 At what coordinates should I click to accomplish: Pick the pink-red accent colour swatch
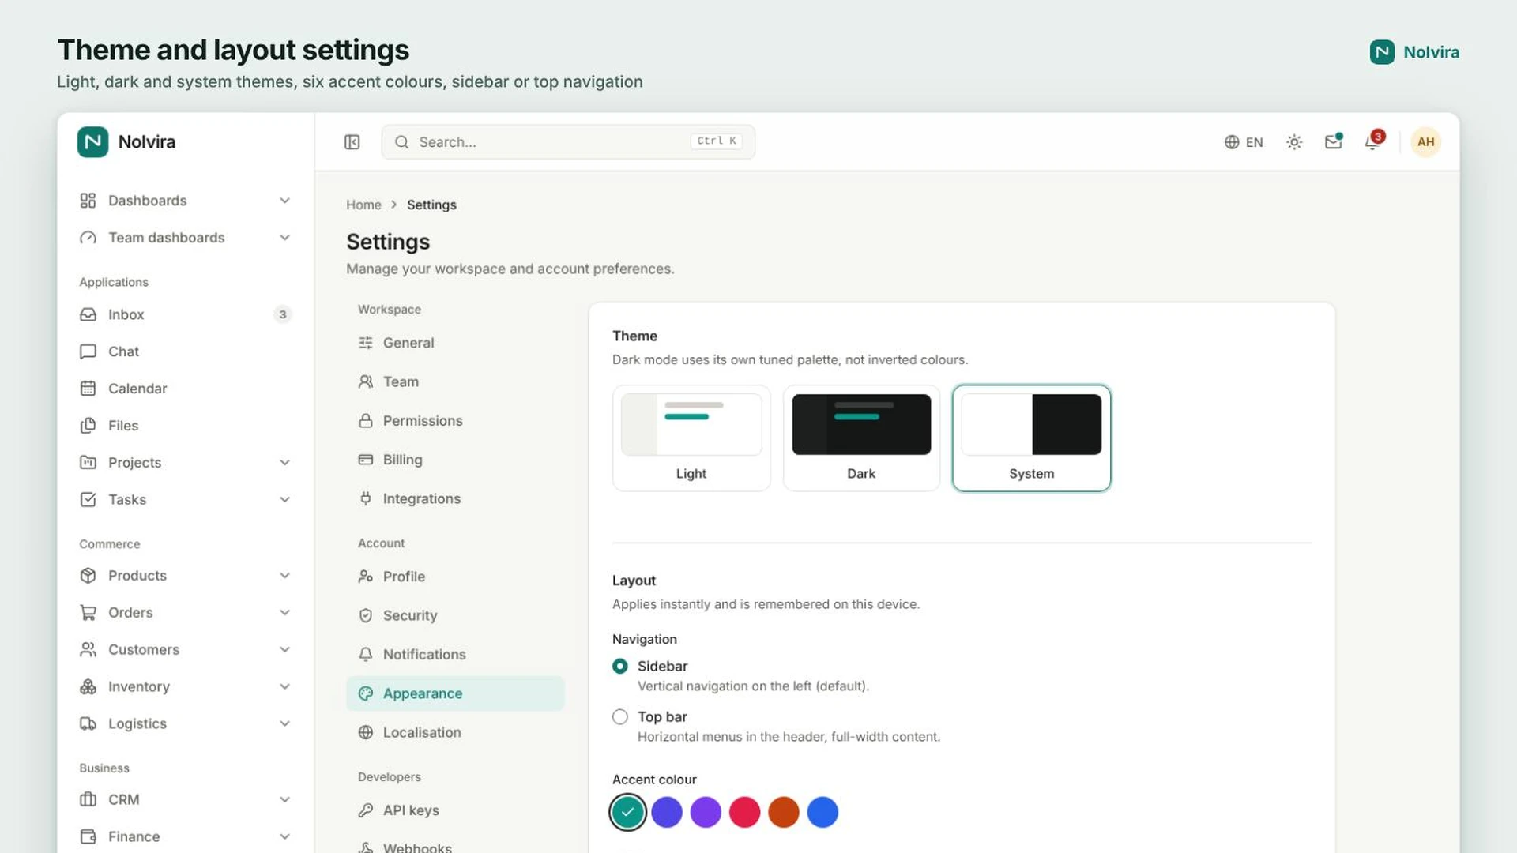click(x=744, y=812)
